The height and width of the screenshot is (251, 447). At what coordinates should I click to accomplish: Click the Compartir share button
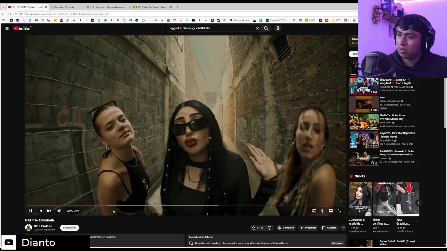286,228
